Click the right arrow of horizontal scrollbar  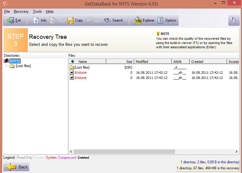[x=237, y=152]
